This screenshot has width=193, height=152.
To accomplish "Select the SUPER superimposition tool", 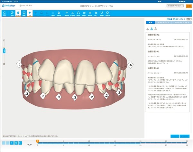I will [59, 13].
